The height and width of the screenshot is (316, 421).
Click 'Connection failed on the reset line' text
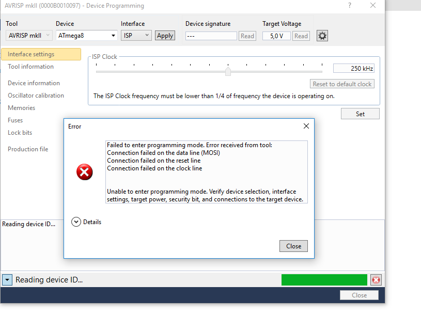tap(153, 161)
